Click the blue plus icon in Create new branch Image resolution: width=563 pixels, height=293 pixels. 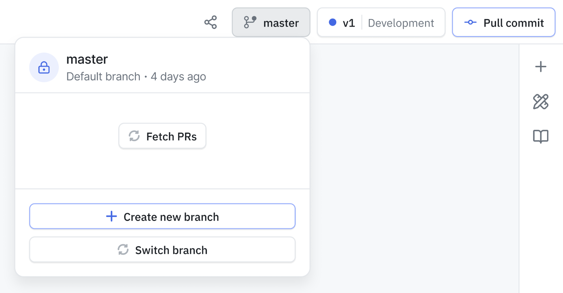112,216
